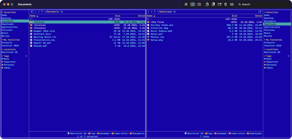Collapse My Favorites section in right sidebar
The height and width of the screenshot is (139, 292).
(265, 40)
